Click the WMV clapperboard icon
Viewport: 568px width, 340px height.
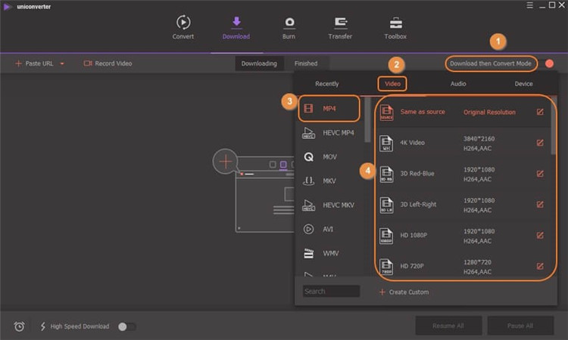[x=309, y=253]
